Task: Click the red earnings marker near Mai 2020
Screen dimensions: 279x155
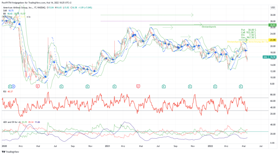Action: [x=38, y=86]
